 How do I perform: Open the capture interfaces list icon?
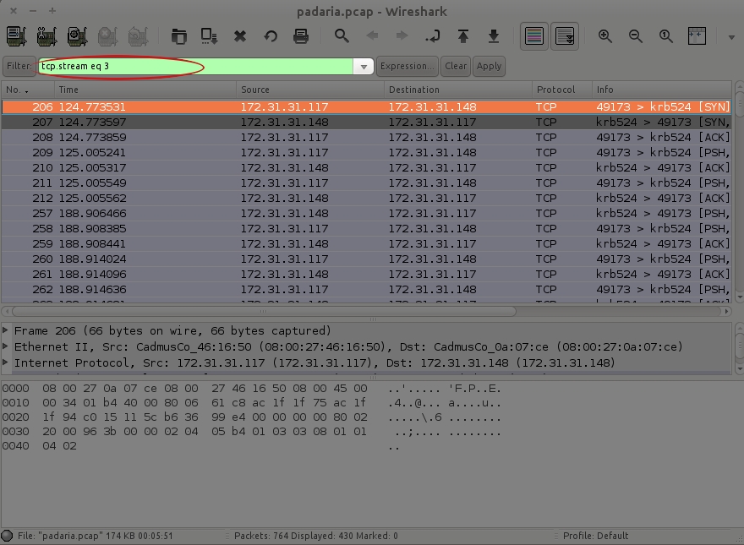click(17, 36)
